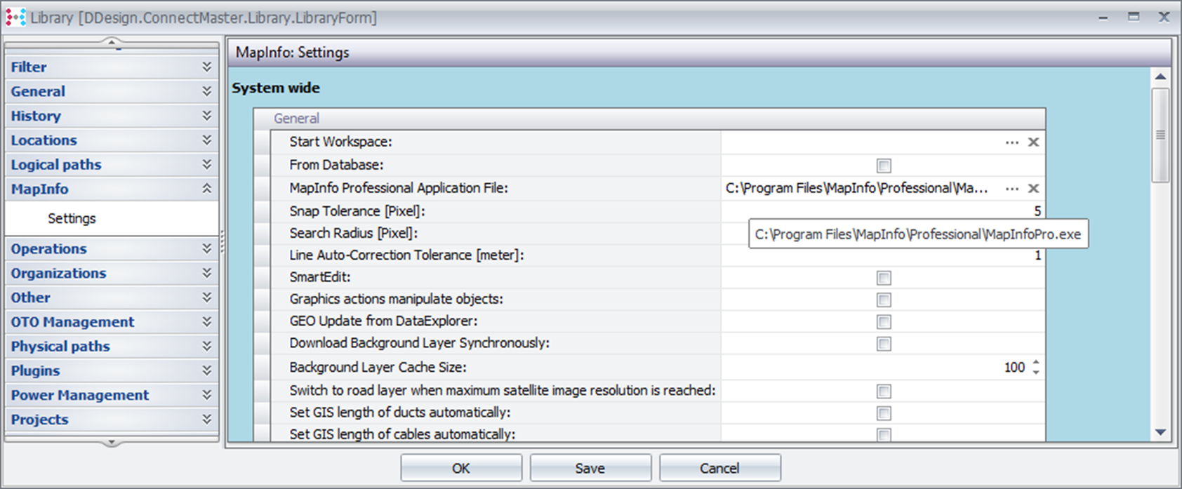
Task: Expand the Other section
Action: 112,297
